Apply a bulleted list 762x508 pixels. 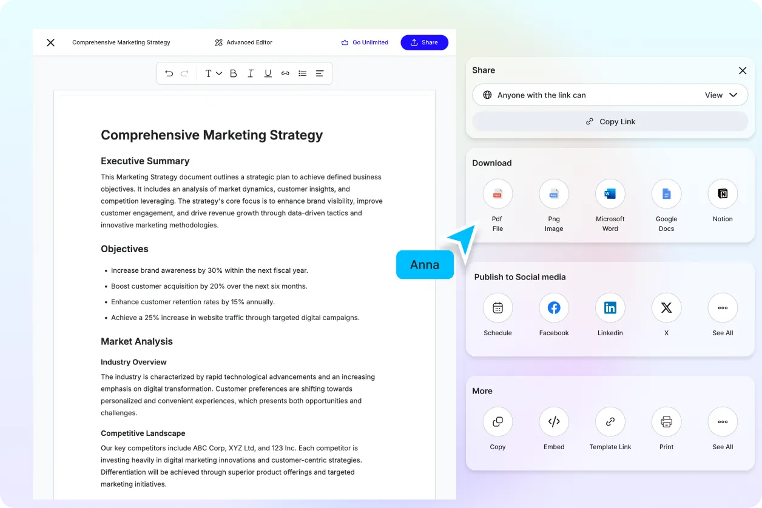tap(302, 73)
